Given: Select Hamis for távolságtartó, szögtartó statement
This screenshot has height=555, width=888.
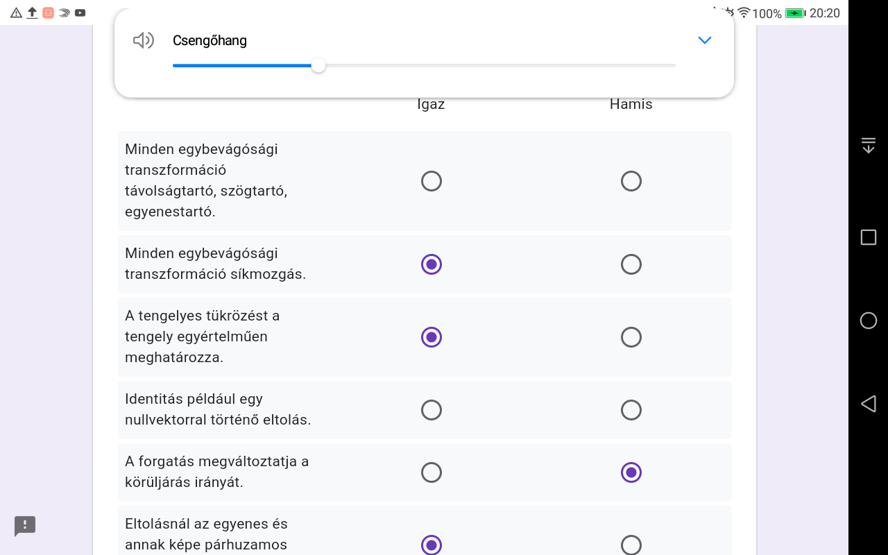Looking at the screenshot, I should [631, 181].
